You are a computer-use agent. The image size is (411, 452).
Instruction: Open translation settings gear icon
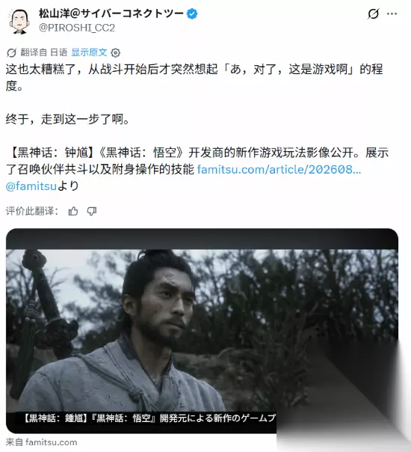pos(116,52)
